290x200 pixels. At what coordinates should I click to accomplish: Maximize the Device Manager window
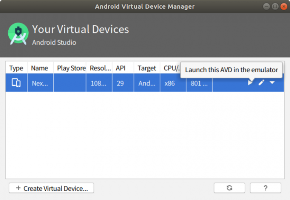pyautogui.click(x=275, y=6)
